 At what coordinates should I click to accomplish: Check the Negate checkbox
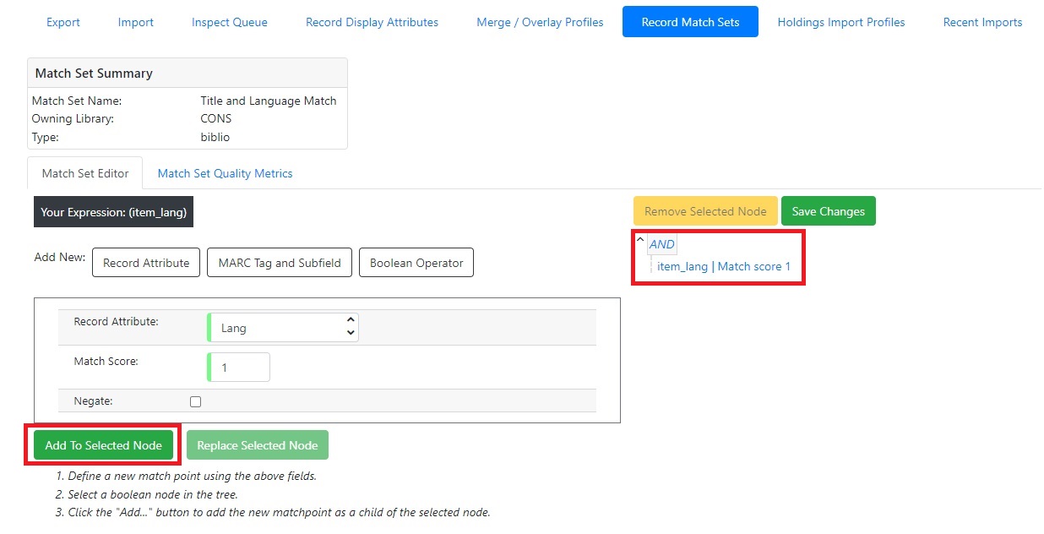pos(195,402)
